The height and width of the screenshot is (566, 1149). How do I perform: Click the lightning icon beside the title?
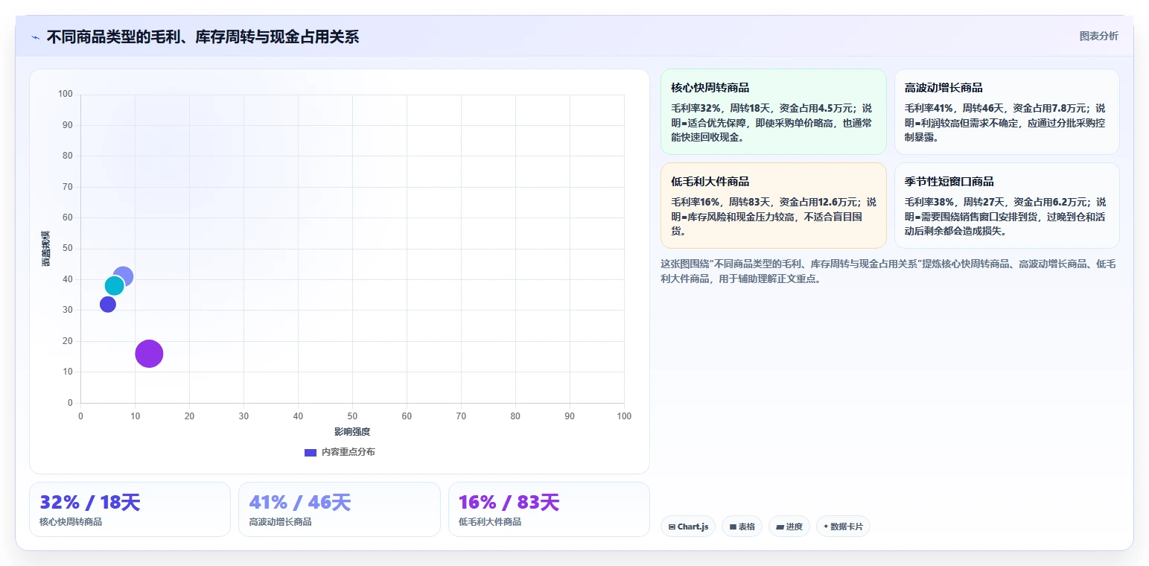pyautogui.click(x=35, y=37)
